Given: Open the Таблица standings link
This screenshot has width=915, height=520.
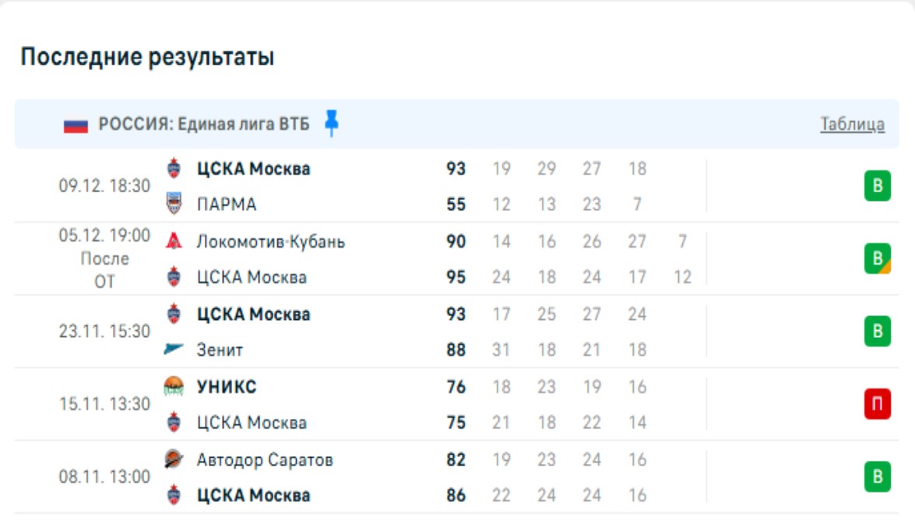Looking at the screenshot, I should 852,125.
